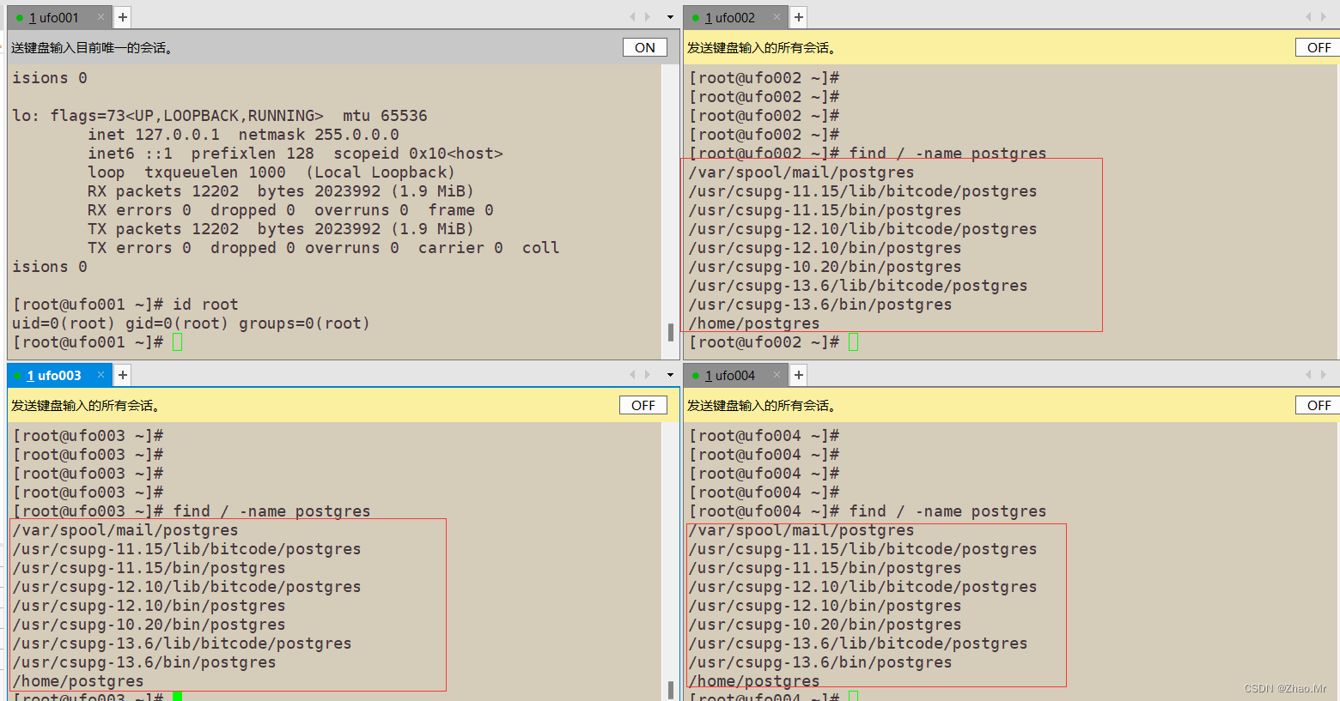Click "/usr/csupg-11.15/lib/bitcode/postgres" in ufo004

click(x=862, y=549)
